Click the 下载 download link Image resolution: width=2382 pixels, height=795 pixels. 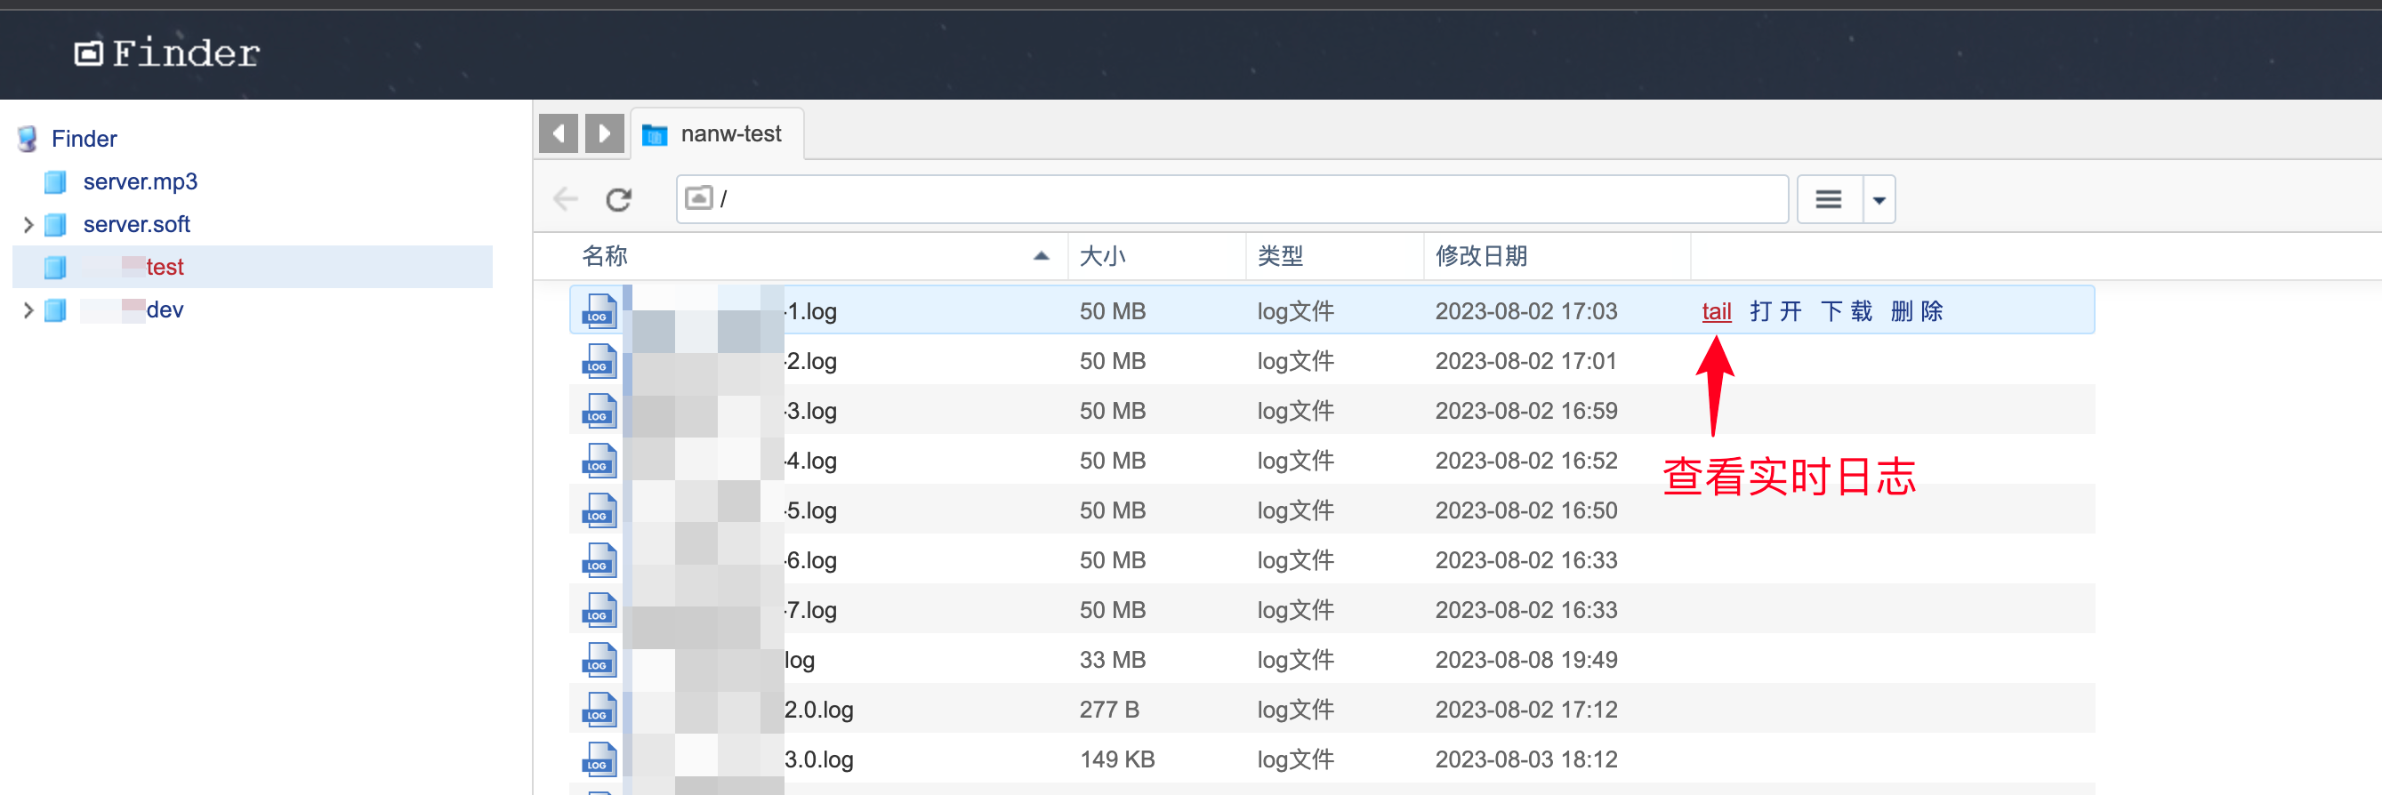tap(1846, 311)
